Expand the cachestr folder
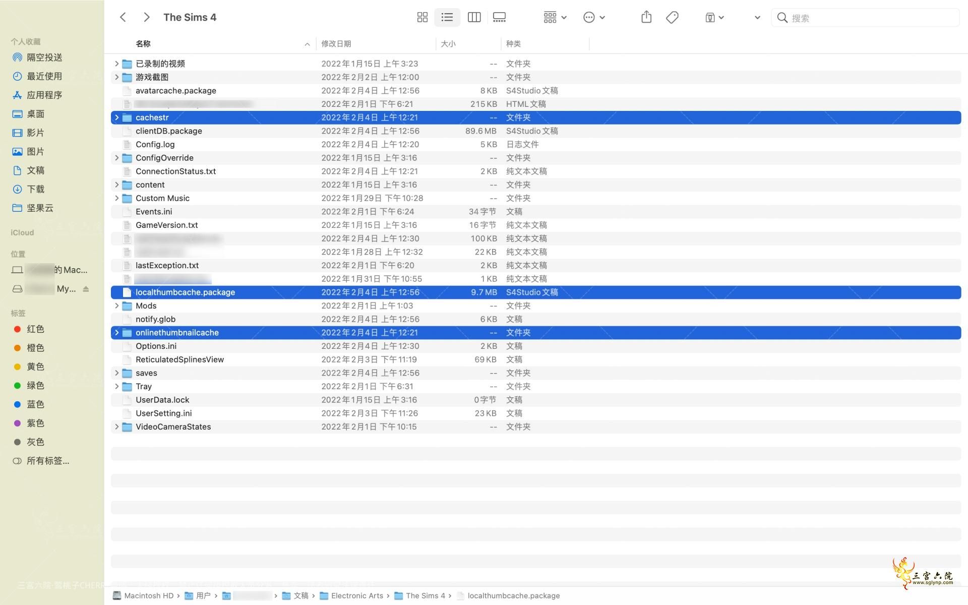968x605 pixels. [116, 117]
